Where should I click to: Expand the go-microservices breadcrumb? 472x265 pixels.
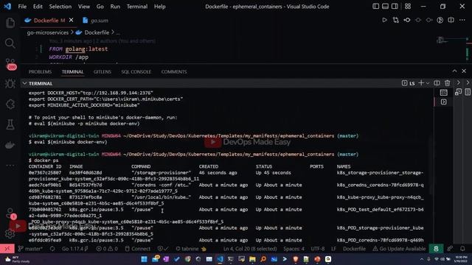tap(47, 32)
